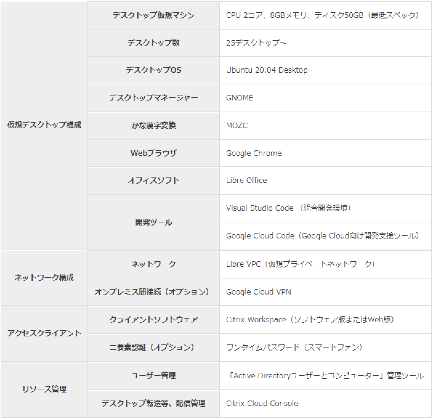Select the CPU 2コア spec text
This screenshot has width=433, height=419.
point(322,14)
